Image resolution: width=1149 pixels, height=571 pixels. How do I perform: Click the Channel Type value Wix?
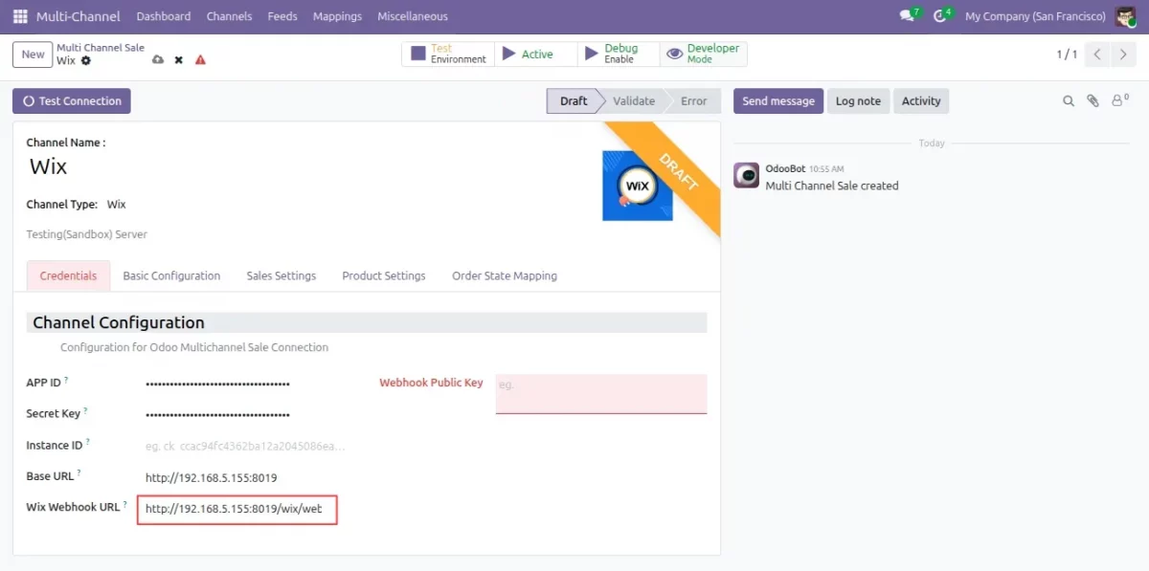(x=116, y=204)
